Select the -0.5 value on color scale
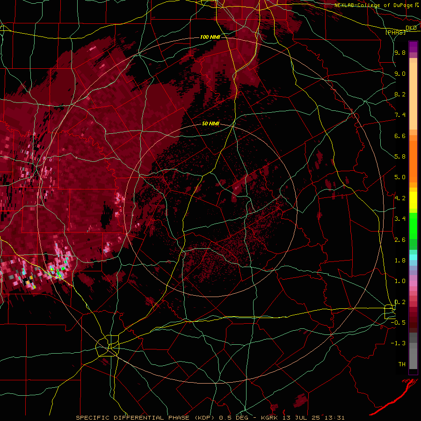 (x=398, y=323)
